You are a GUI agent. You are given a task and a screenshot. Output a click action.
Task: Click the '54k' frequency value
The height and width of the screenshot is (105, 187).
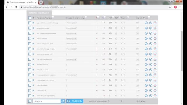110,59
